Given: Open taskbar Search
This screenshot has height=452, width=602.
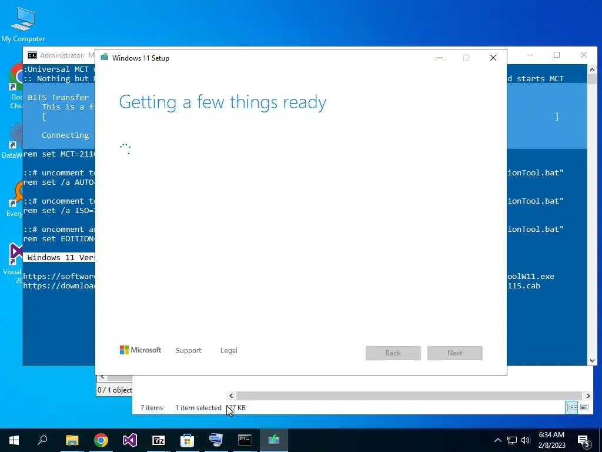Looking at the screenshot, I should tap(42, 440).
